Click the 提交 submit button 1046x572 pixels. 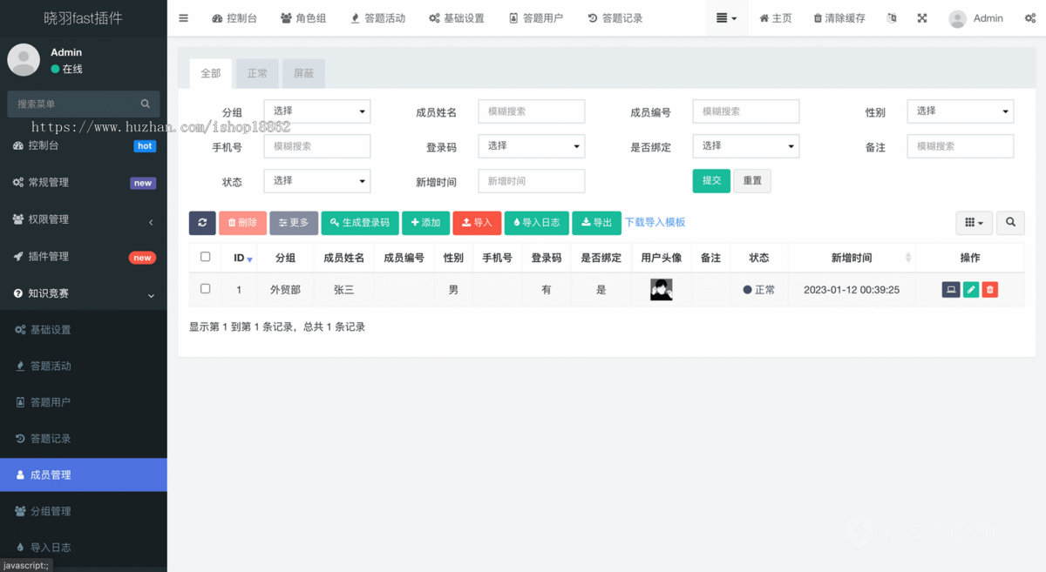(x=711, y=180)
